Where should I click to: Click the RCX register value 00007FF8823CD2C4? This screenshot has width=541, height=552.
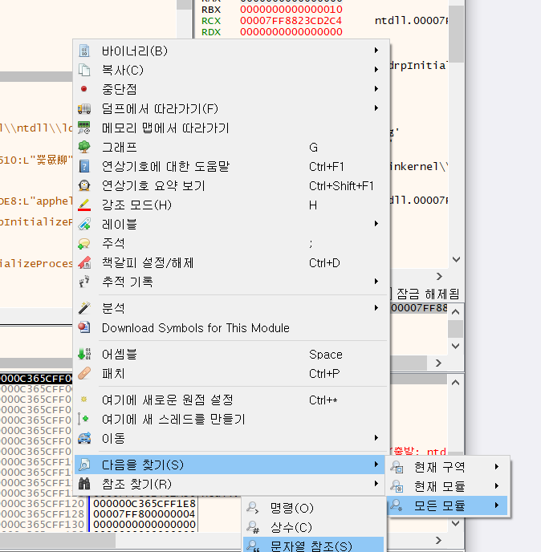[291, 21]
